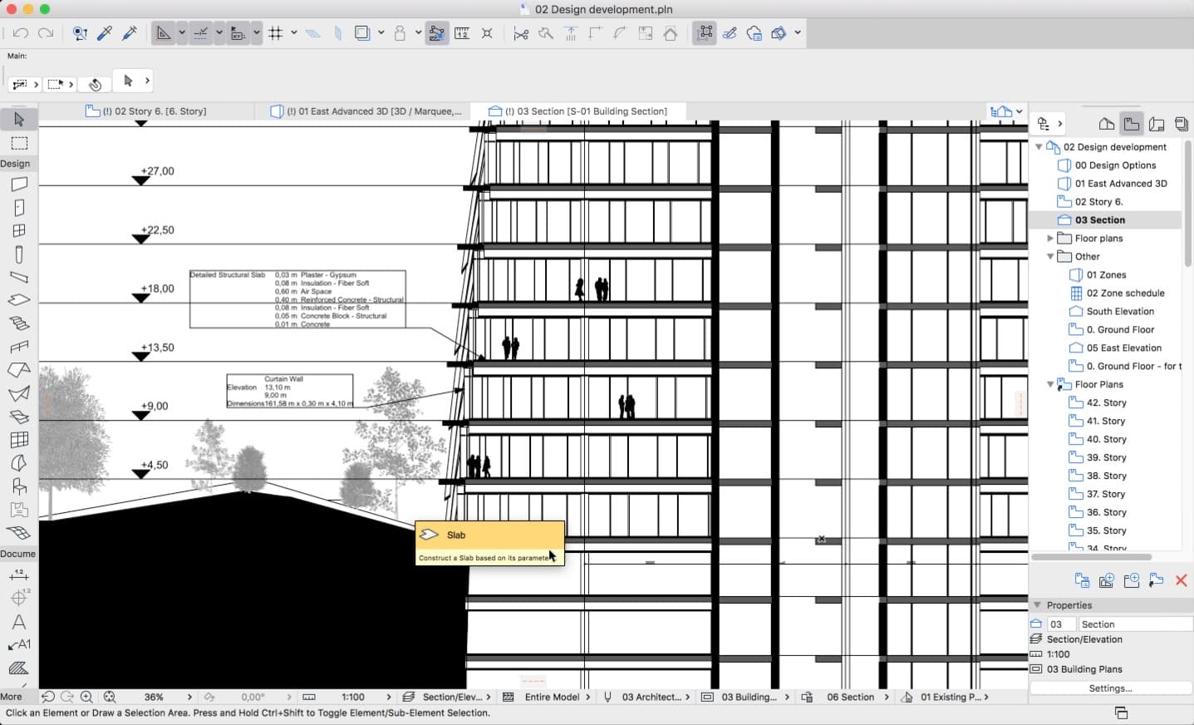Viewport: 1194px width, 725px height.
Task: Click the Section name input field
Action: point(1134,624)
